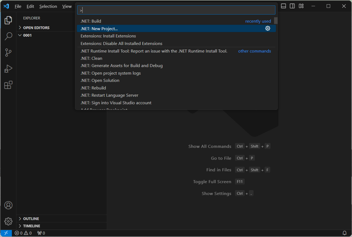Screen dimensions: 352x237
Task: Open the View menu
Action: (x=67, y=6)
